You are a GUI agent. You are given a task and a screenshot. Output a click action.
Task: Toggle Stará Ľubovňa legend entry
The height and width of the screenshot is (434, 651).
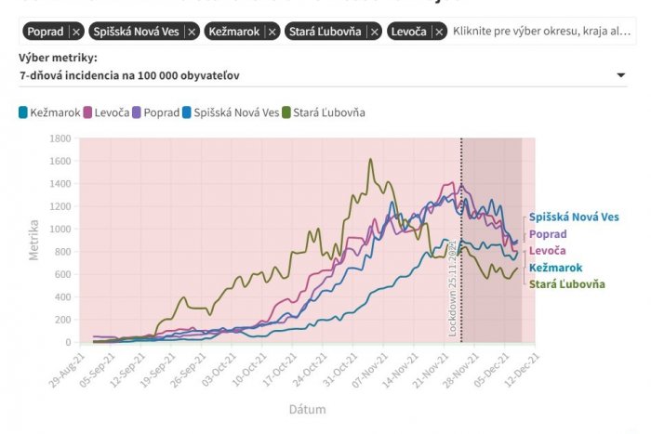[325, 113]
